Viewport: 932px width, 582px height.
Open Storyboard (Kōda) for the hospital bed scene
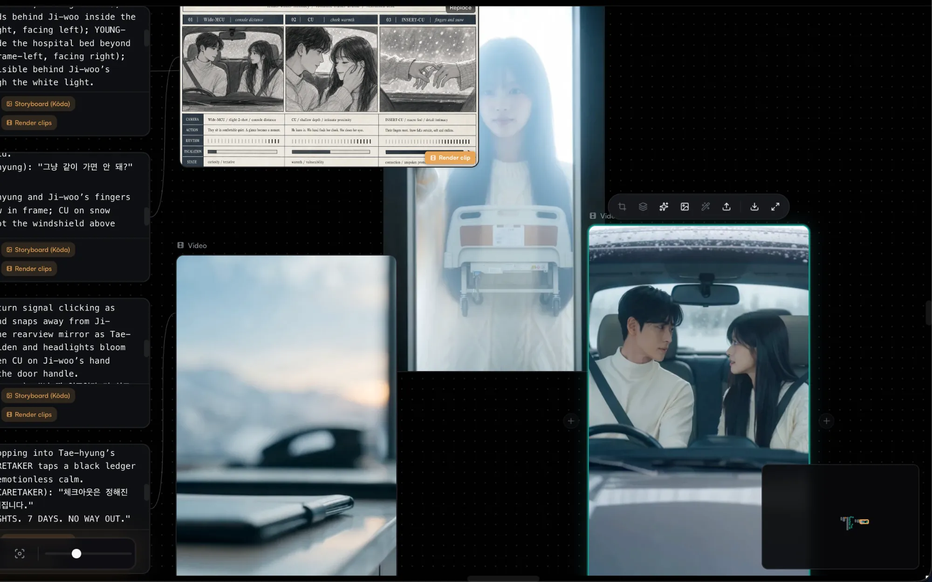(x=38, y=104)
